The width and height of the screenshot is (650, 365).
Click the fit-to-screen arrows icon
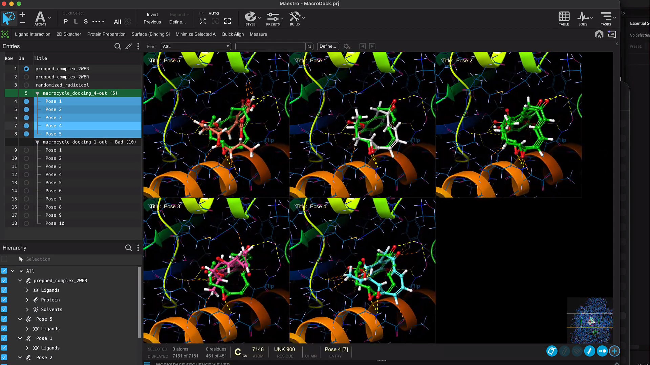tap(203, 21)
